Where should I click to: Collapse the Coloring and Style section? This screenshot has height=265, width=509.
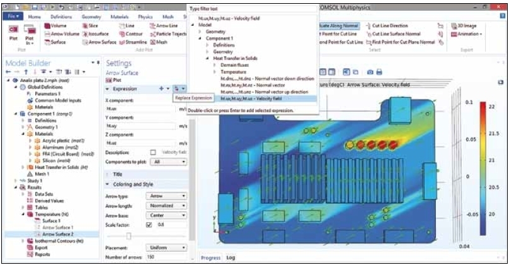[108, 184]
